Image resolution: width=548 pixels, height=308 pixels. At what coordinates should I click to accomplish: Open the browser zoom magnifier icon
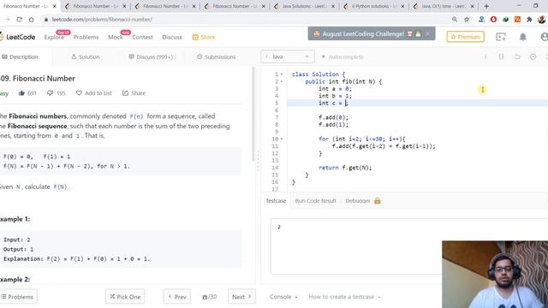tap(455, 20)
